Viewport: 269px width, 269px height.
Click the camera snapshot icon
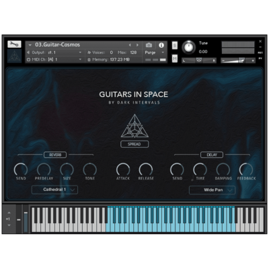[x=149, y=45]
